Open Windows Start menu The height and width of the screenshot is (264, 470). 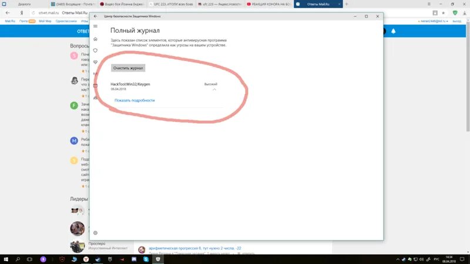pos(6,259)
